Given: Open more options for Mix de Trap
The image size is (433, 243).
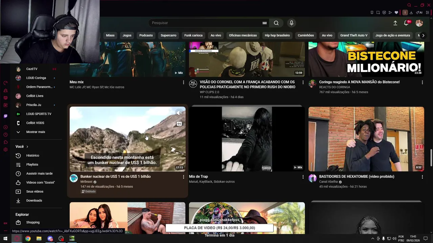Looking at the screenshot, I should pyautogui.click(x=303, y=177).
